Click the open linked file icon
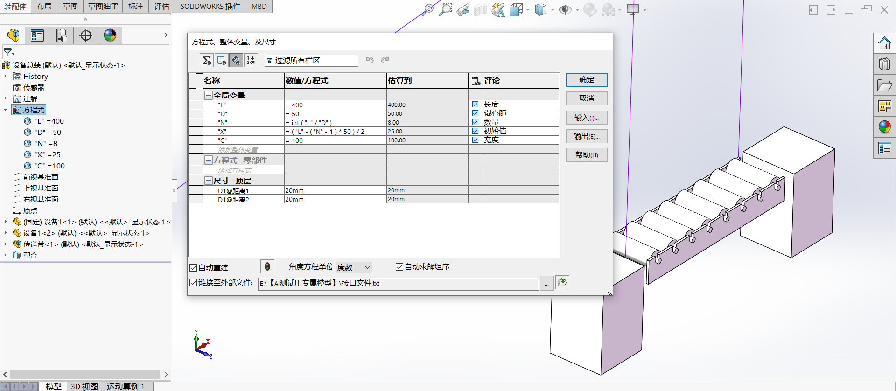Image resolution: width=896 pixels, height=391 pixels. (562, 282)
